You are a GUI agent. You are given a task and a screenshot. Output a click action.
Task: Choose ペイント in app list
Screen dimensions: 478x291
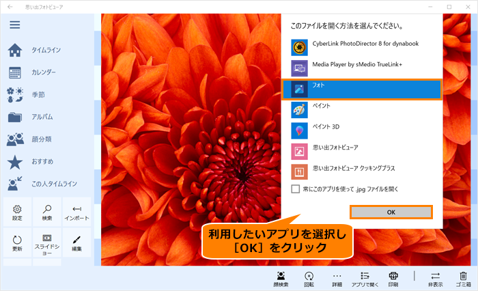[x=362, y=110]
